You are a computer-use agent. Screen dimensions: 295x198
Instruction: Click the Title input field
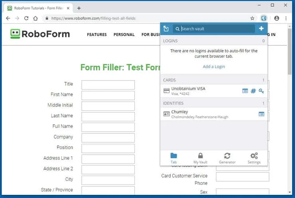108,85
